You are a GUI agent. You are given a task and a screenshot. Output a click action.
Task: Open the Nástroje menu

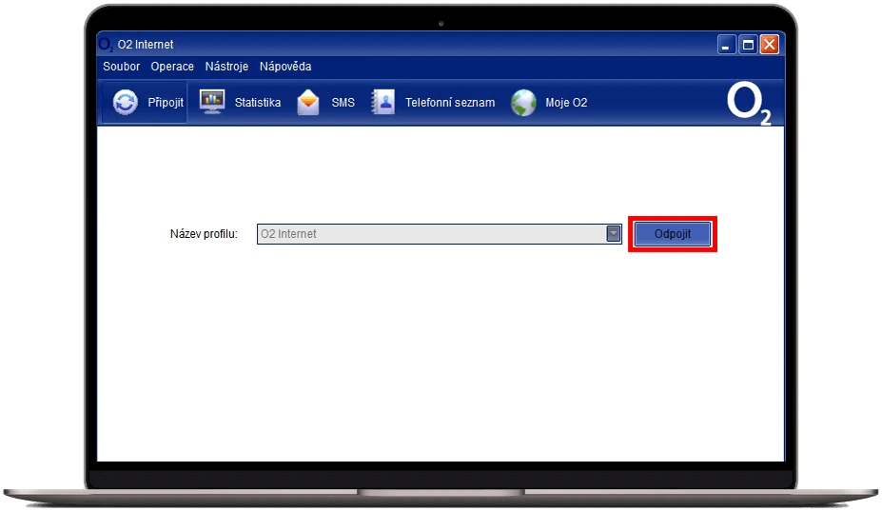(x=226, y=67)
